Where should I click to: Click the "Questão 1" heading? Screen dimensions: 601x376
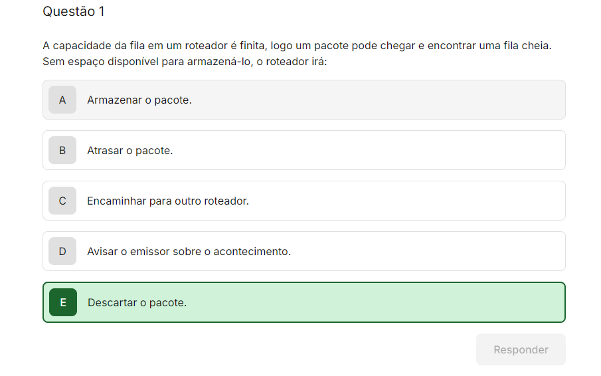click(x=74, y=12)
